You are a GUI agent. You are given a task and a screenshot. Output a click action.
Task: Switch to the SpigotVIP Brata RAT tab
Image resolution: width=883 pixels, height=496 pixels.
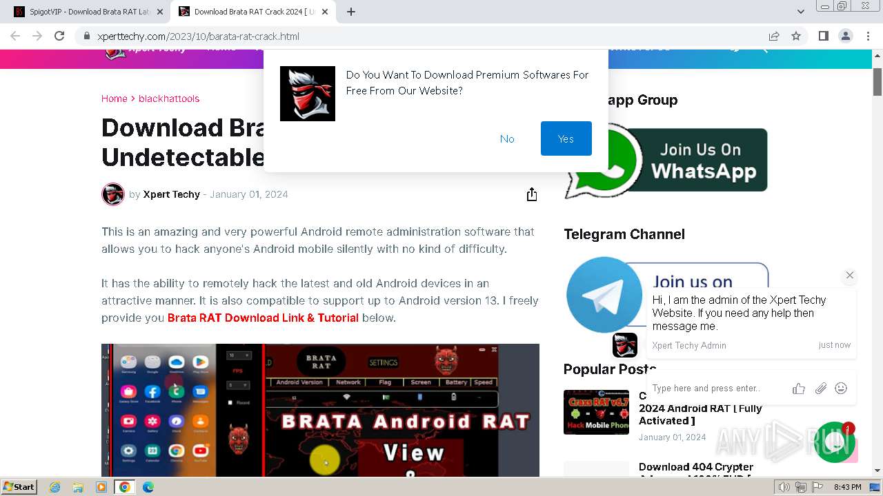pyautogui.click(x=88, y=12)
